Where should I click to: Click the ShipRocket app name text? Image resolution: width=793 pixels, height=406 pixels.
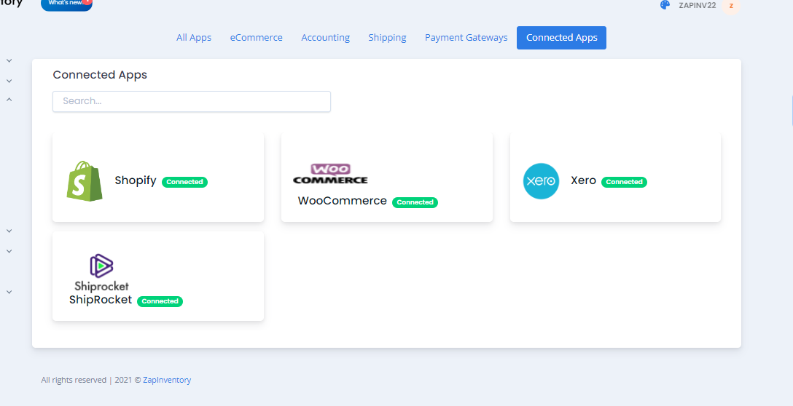click(101, 300)
